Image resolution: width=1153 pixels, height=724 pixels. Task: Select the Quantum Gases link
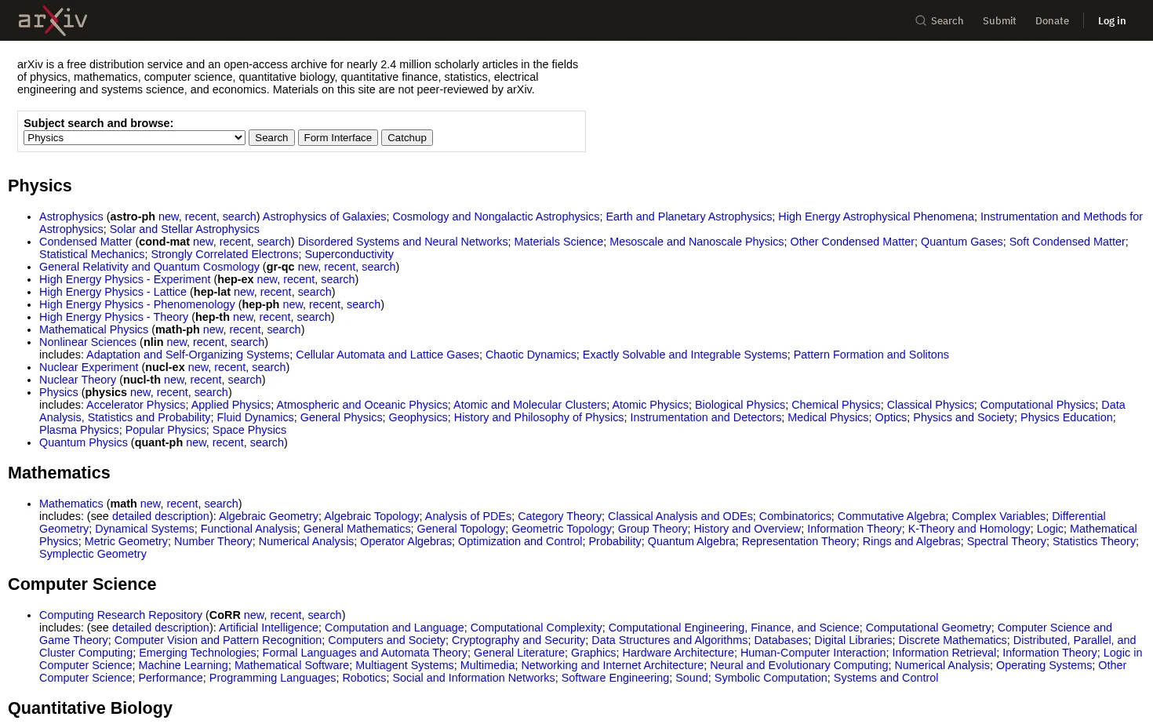(x=962, y=242)
